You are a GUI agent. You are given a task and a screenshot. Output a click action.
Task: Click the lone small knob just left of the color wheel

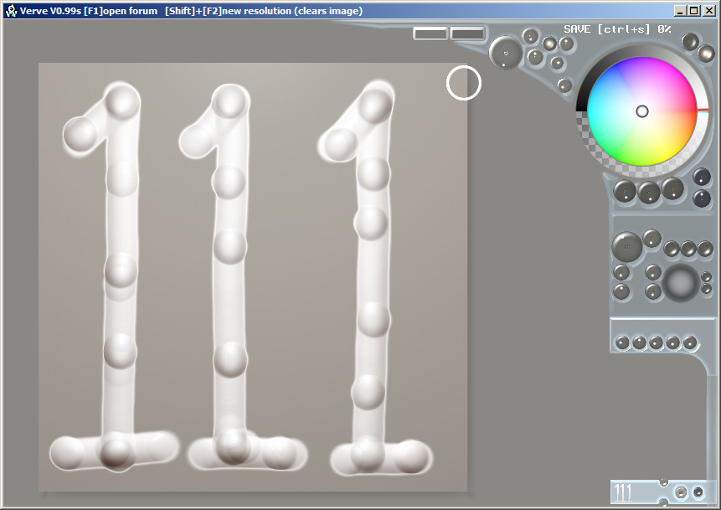click(564, 85)
